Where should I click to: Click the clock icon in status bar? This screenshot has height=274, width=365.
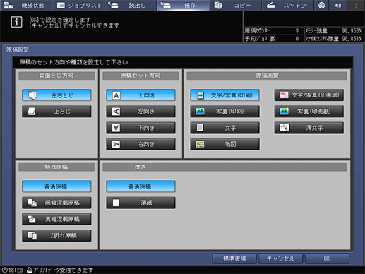click(x=4, y=270)
